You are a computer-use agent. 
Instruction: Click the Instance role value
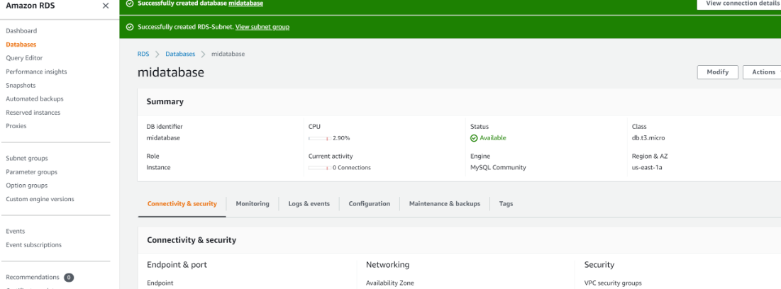pyautogui.click(x=158, y=168)
